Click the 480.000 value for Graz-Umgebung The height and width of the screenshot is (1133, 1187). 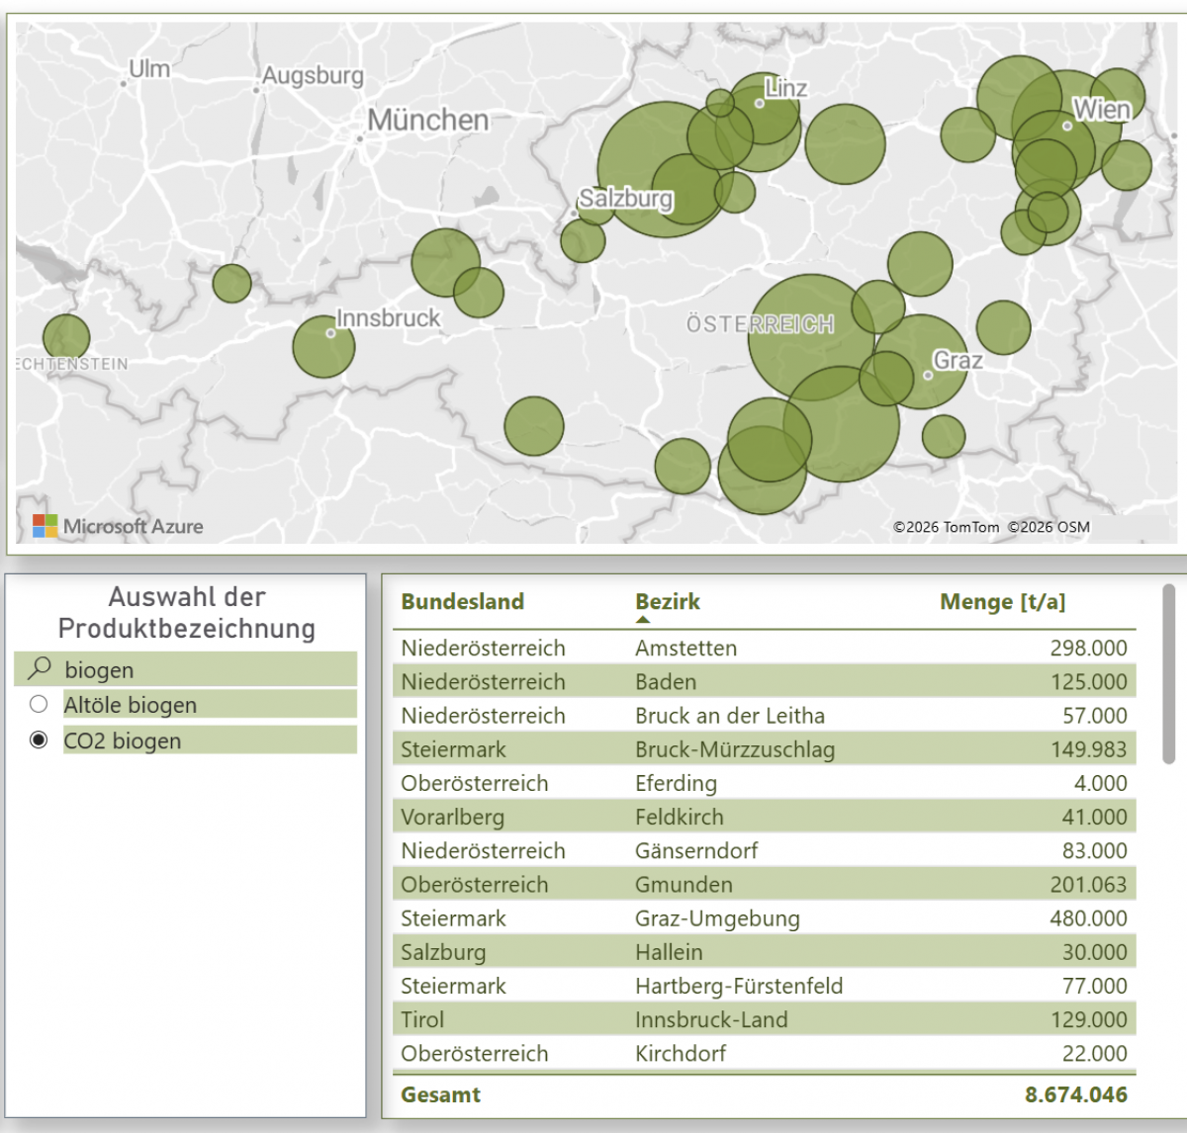click(1088, 918)
